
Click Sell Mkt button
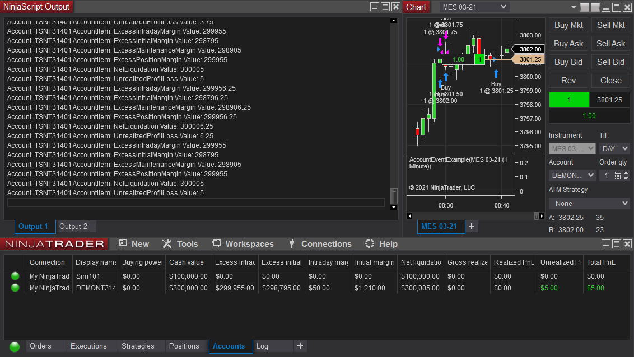(x=611, y=25)
